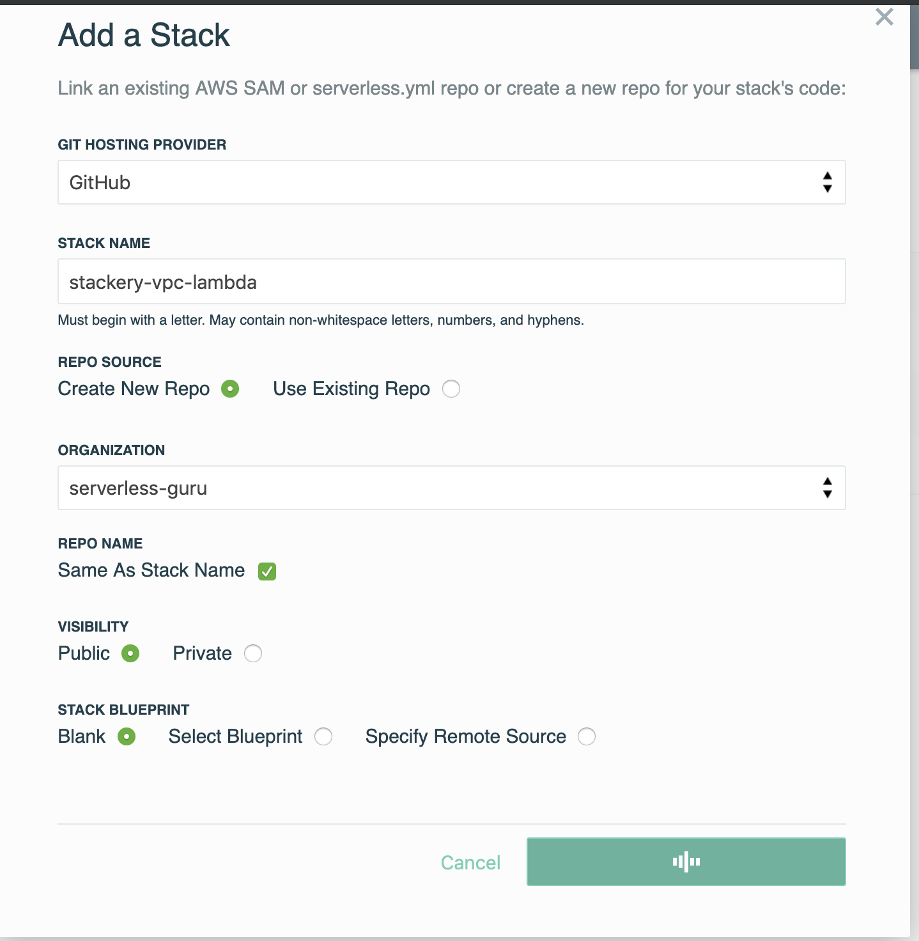The image size is (919, 941).
Task: Click the Stack Name text field
Action: [451, 281]
